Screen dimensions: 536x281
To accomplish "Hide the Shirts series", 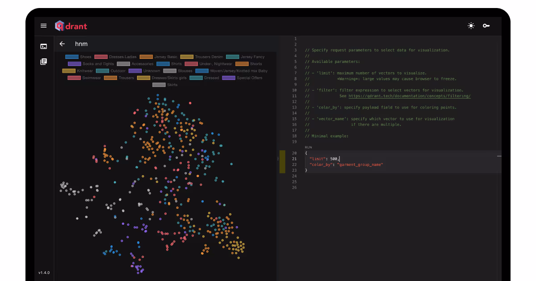I will tap(169, 64).
